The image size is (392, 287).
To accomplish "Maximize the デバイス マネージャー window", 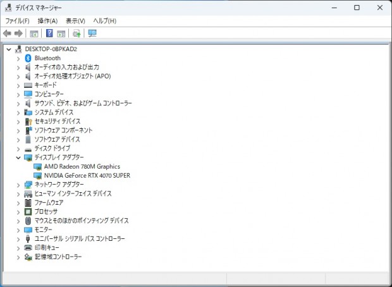I will 357,8.
